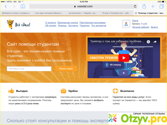
Task: Open the Safari bookmarks book icon
Action: point(23,6)
